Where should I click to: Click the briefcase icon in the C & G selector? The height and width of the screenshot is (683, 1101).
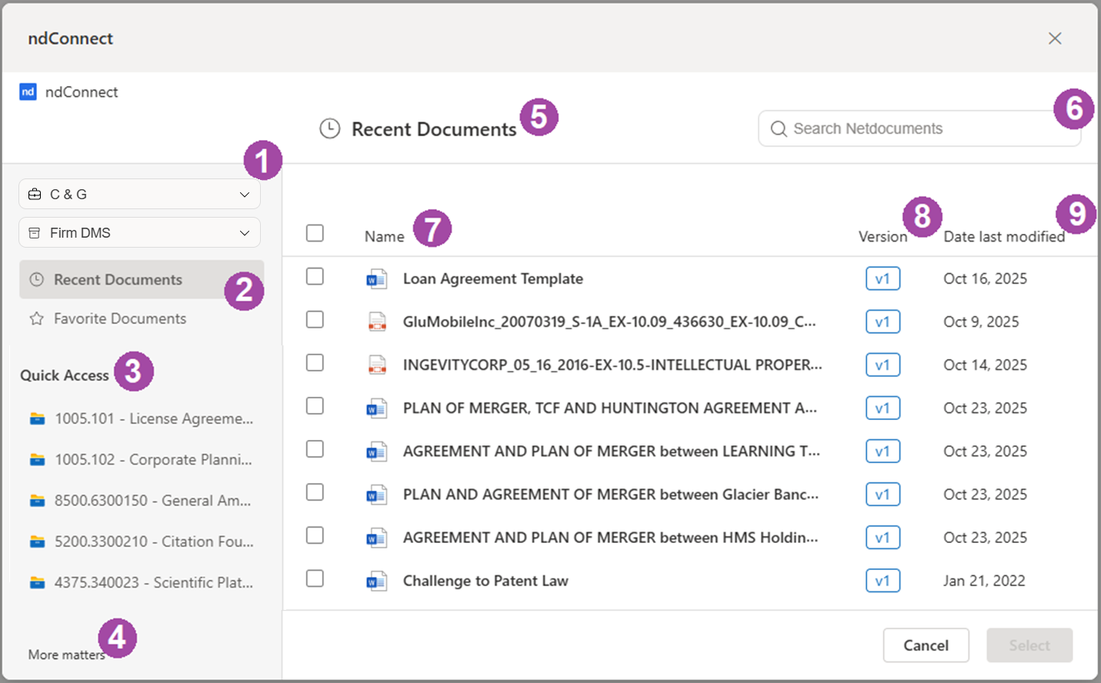[35, 195]
